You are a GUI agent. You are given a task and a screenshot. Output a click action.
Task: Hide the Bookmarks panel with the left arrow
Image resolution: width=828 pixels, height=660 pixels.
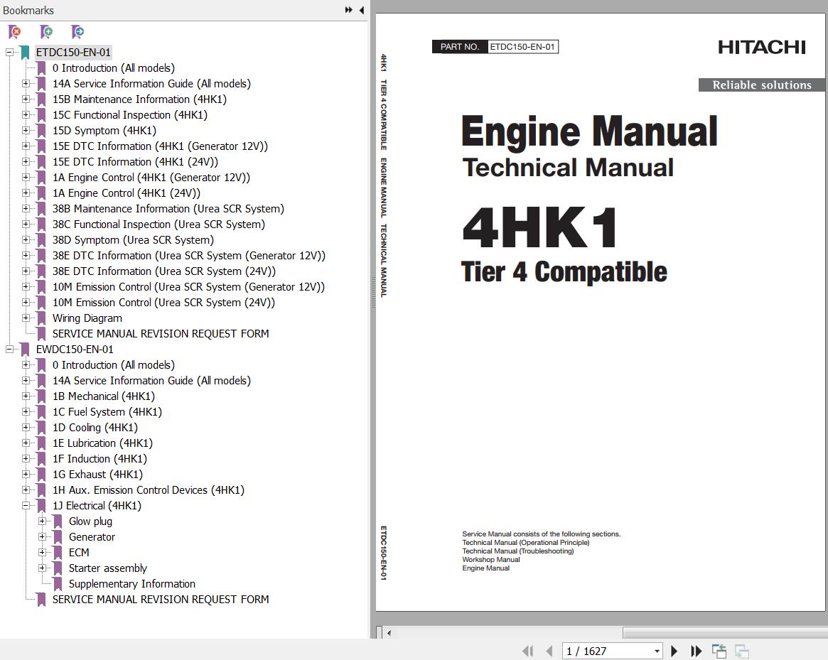(362, 10)
